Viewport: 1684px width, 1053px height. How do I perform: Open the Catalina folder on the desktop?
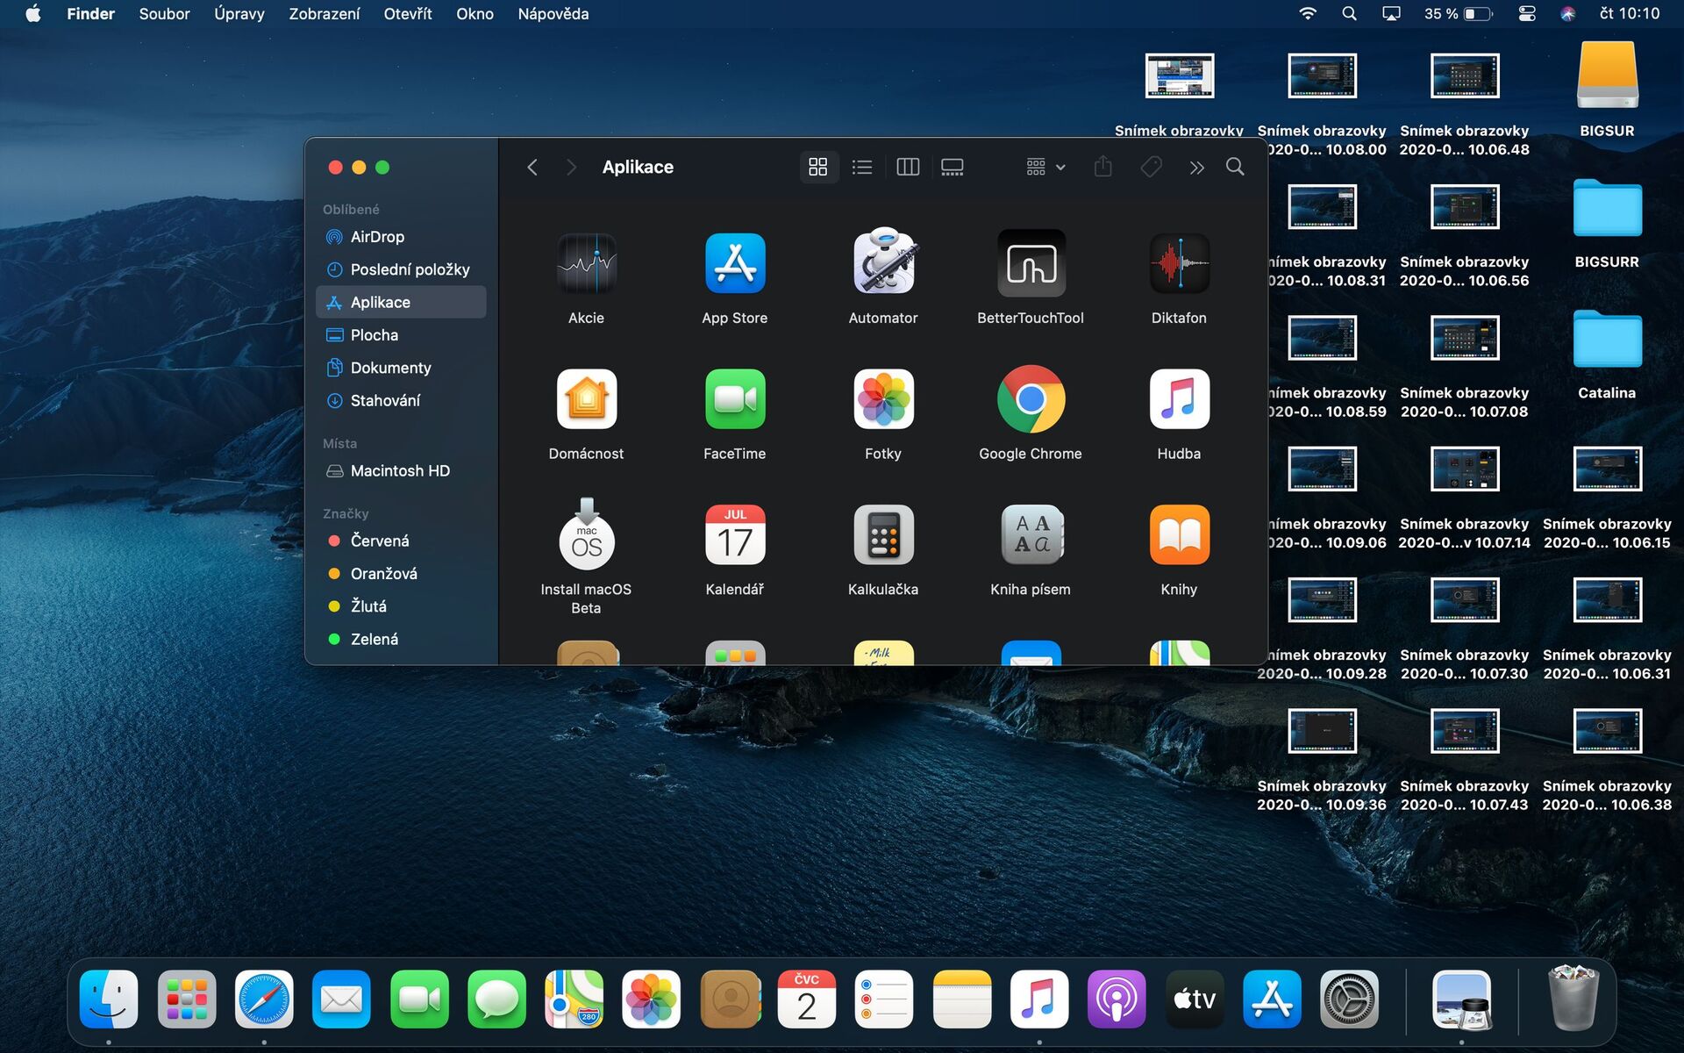(x=1606, y=340)
